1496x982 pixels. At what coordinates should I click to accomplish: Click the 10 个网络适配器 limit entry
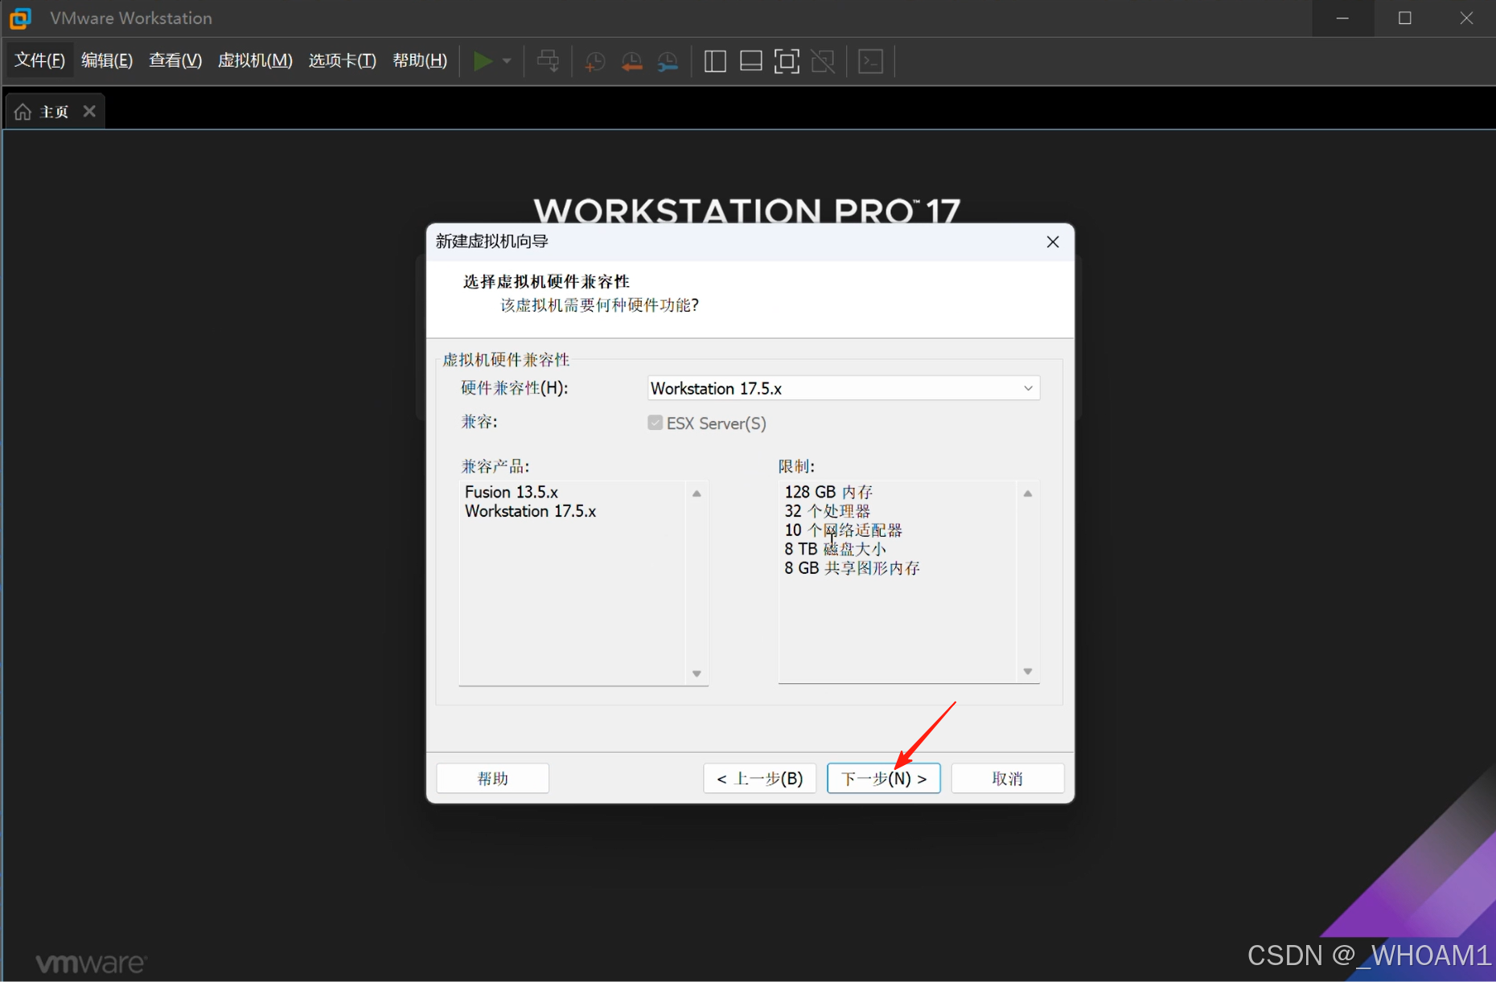(843, 530)
